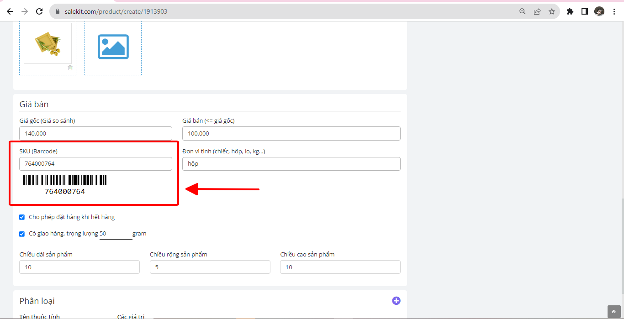Click the Giá gốc input field
This screenshot has width=624, height=319.
pyautogui.click(x=95, y=134)
